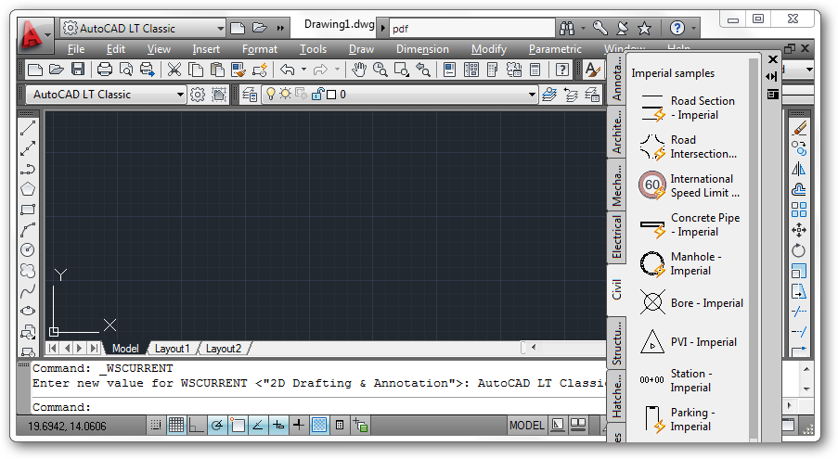Open the Dimension menu
Image resolution: width=838 pixels, height=459 pixels.
click(422, 49)
